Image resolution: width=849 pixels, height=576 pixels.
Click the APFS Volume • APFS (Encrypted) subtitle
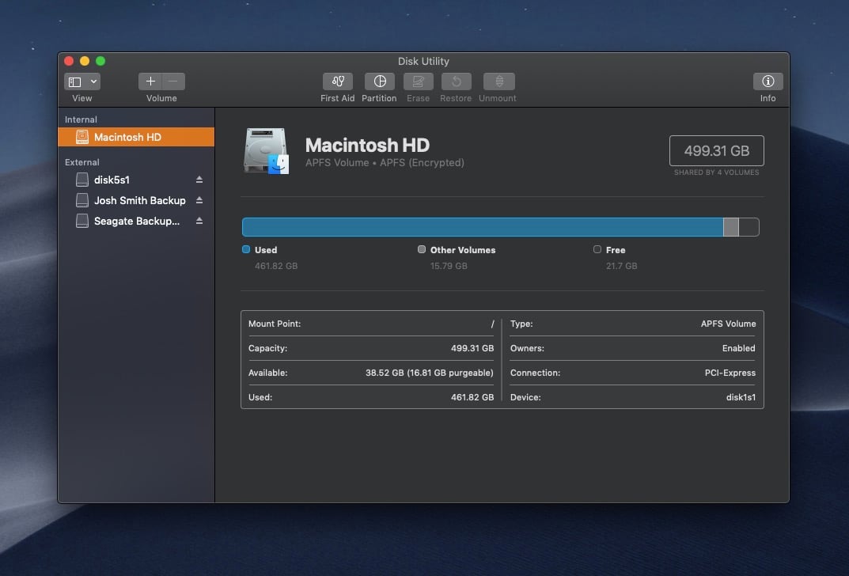[385, 162]
